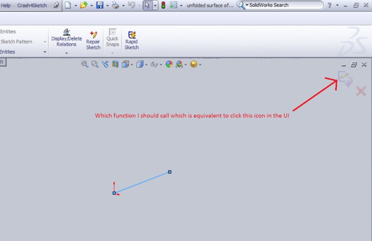The width and height of the screenshot is (372, 241).
Task: Click the Zoom to Area icon
Action: click(x=95, y=64)
